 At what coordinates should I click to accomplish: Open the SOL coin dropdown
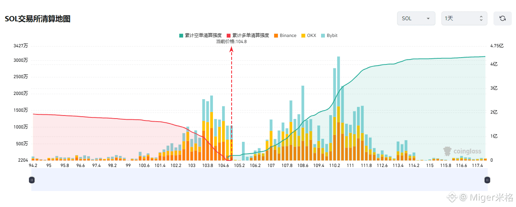416,18
